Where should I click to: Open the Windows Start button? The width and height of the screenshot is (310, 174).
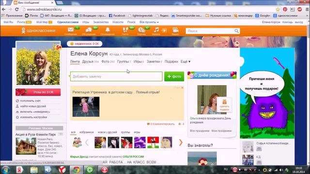click(5, 170)
